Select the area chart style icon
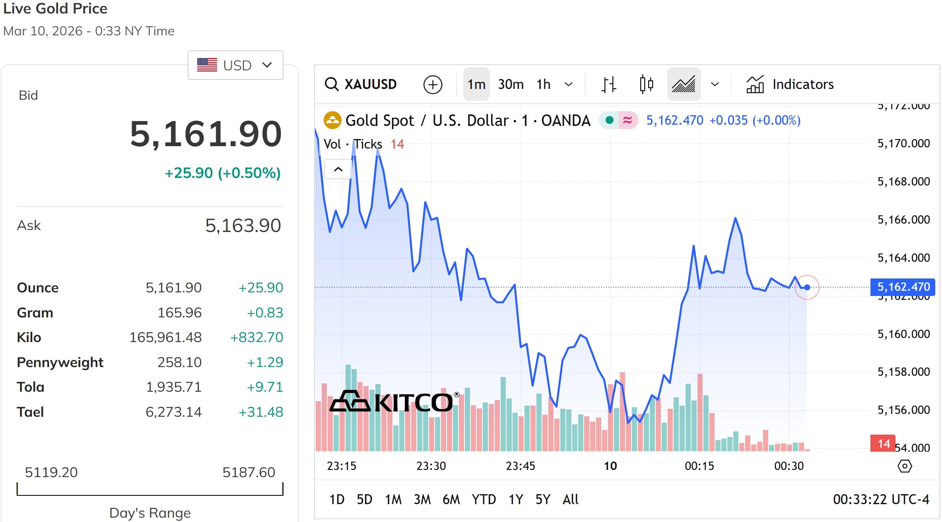The image size is (942, 522). pyautogui.click(x=684, y=84)
